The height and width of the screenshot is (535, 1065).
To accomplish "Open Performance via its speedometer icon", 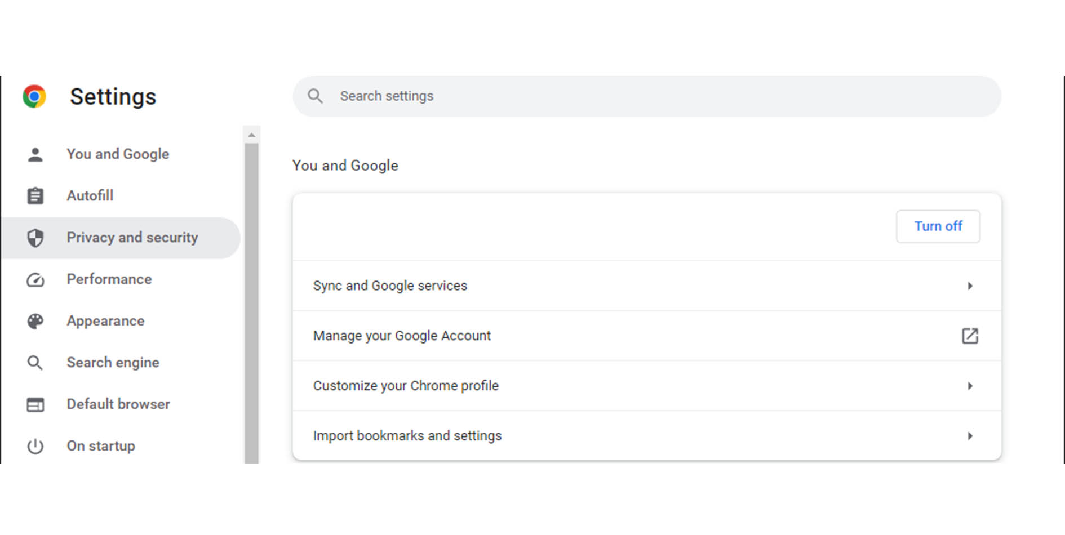I will [35, 279].
